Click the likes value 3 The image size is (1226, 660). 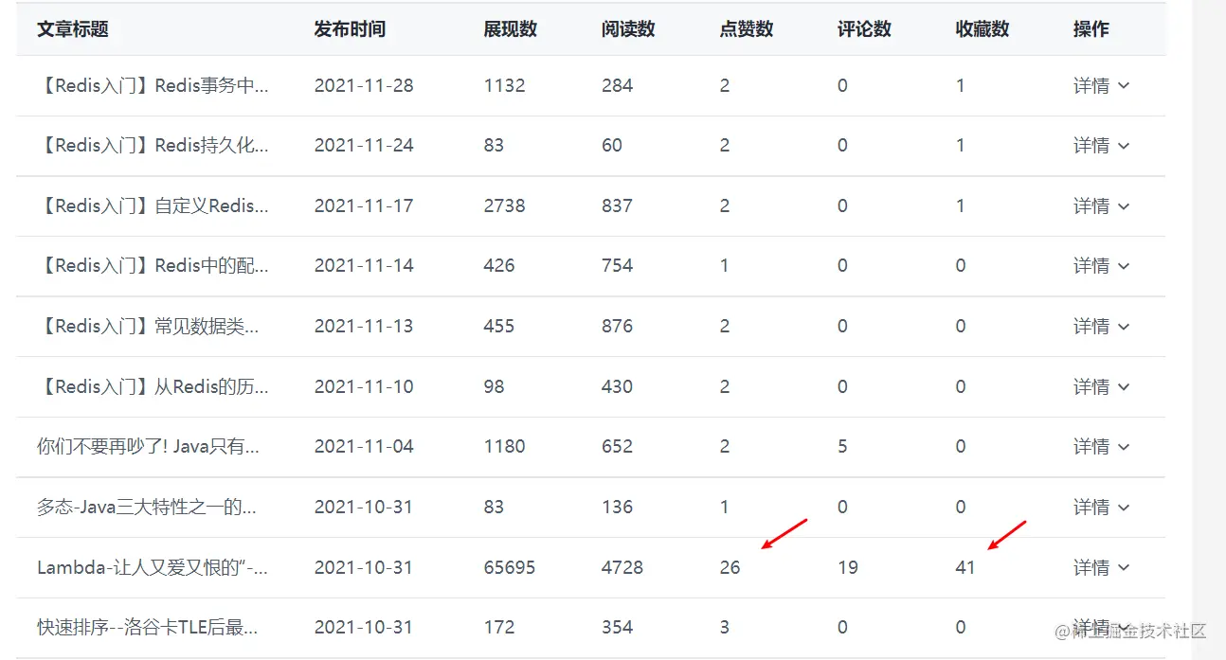point(725,627)
